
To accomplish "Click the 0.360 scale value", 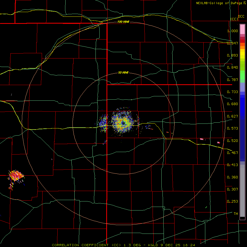I will click(232, 177).
